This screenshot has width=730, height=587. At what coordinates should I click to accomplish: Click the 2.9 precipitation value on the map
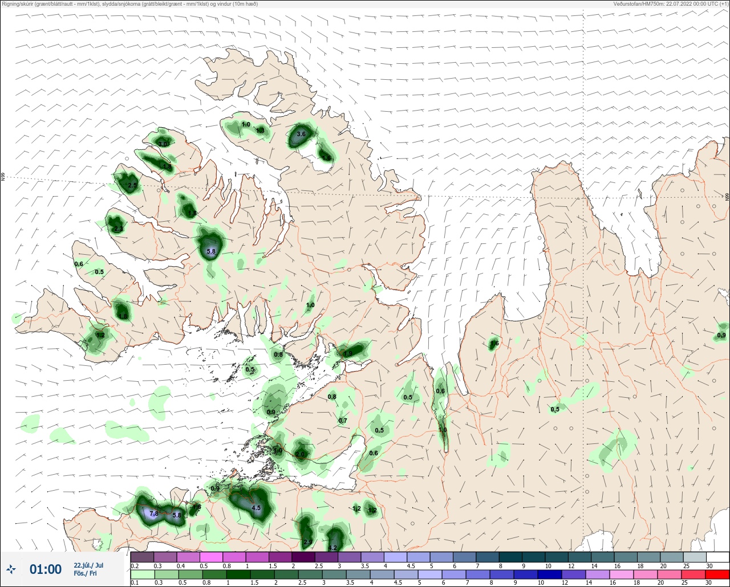point(307,542)
